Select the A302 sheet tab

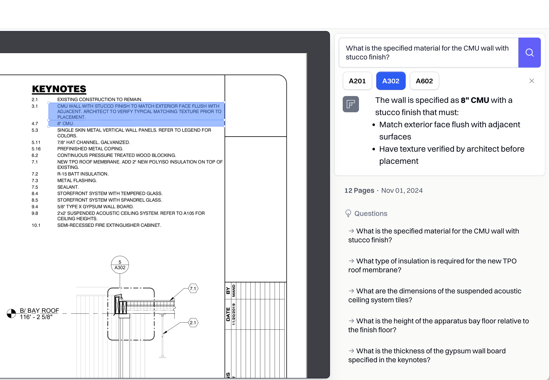390,81
